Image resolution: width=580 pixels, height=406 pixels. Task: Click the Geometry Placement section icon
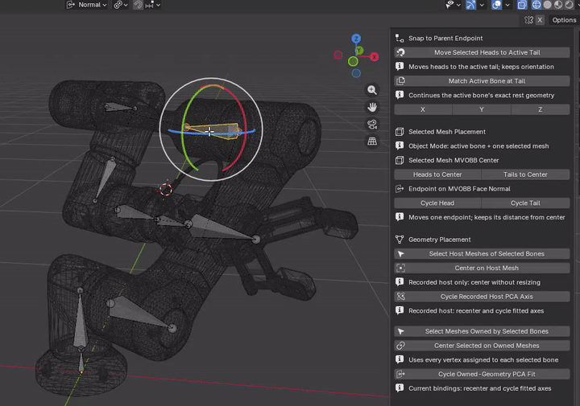point(400,240)
